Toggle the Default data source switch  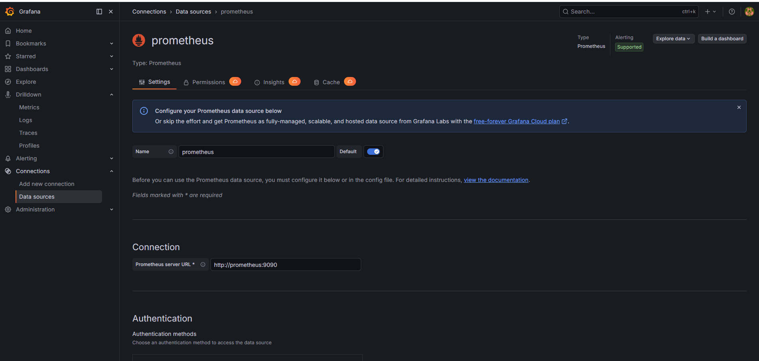click(374, 152)
